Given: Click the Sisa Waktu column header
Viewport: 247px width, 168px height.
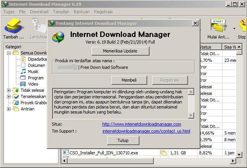Looking at the screenshot, I should coord(229,47).
